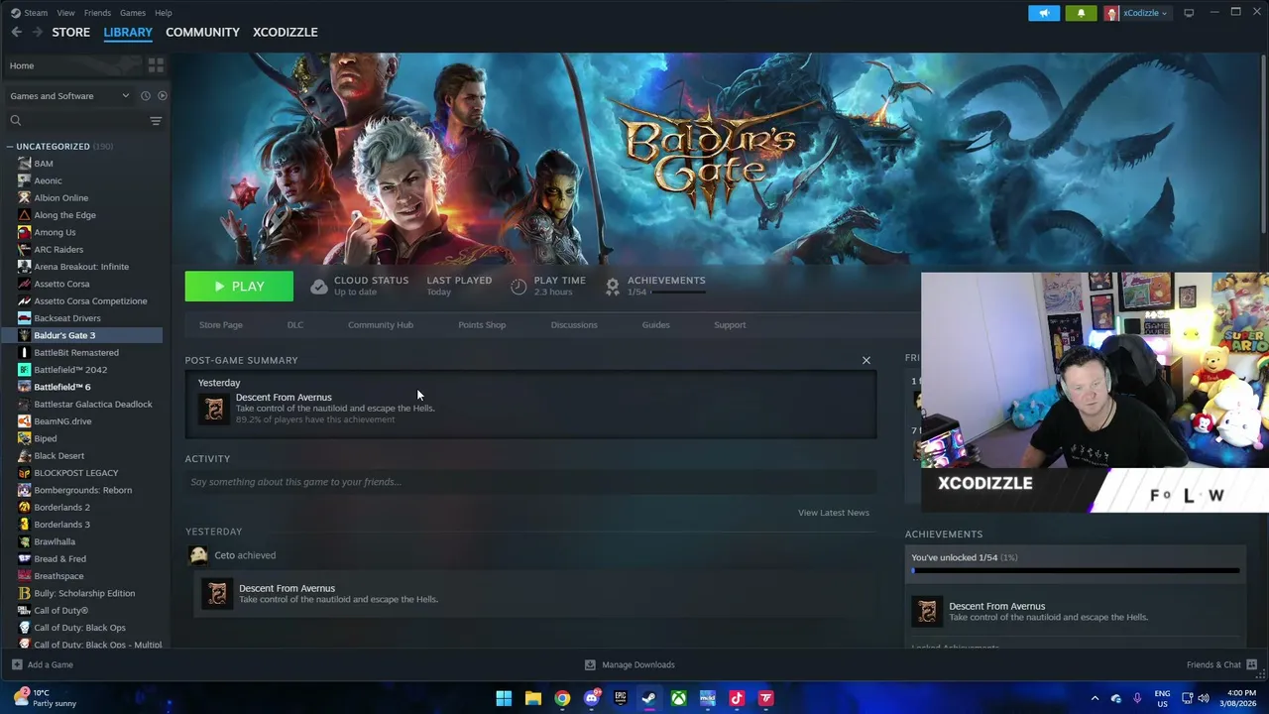Click the activity status input field
1269x714 pixels.
click(530, 482)
